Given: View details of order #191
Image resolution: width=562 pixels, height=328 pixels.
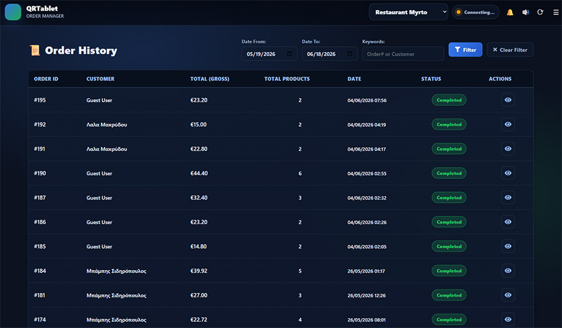Looking at the screenshot, I should 508,148.
